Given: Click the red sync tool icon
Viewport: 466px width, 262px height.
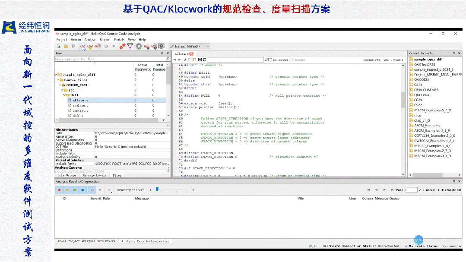Looking at the screenshot, I should [122, 46].
